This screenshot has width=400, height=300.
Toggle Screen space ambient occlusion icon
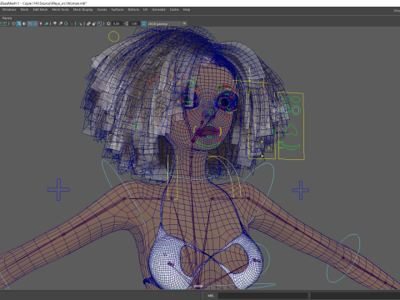pos(55,24)
